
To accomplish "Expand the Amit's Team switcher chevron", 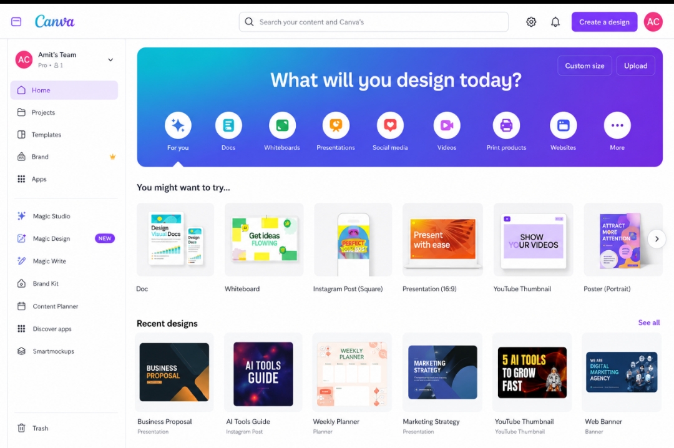I will [x=110, y=60].
